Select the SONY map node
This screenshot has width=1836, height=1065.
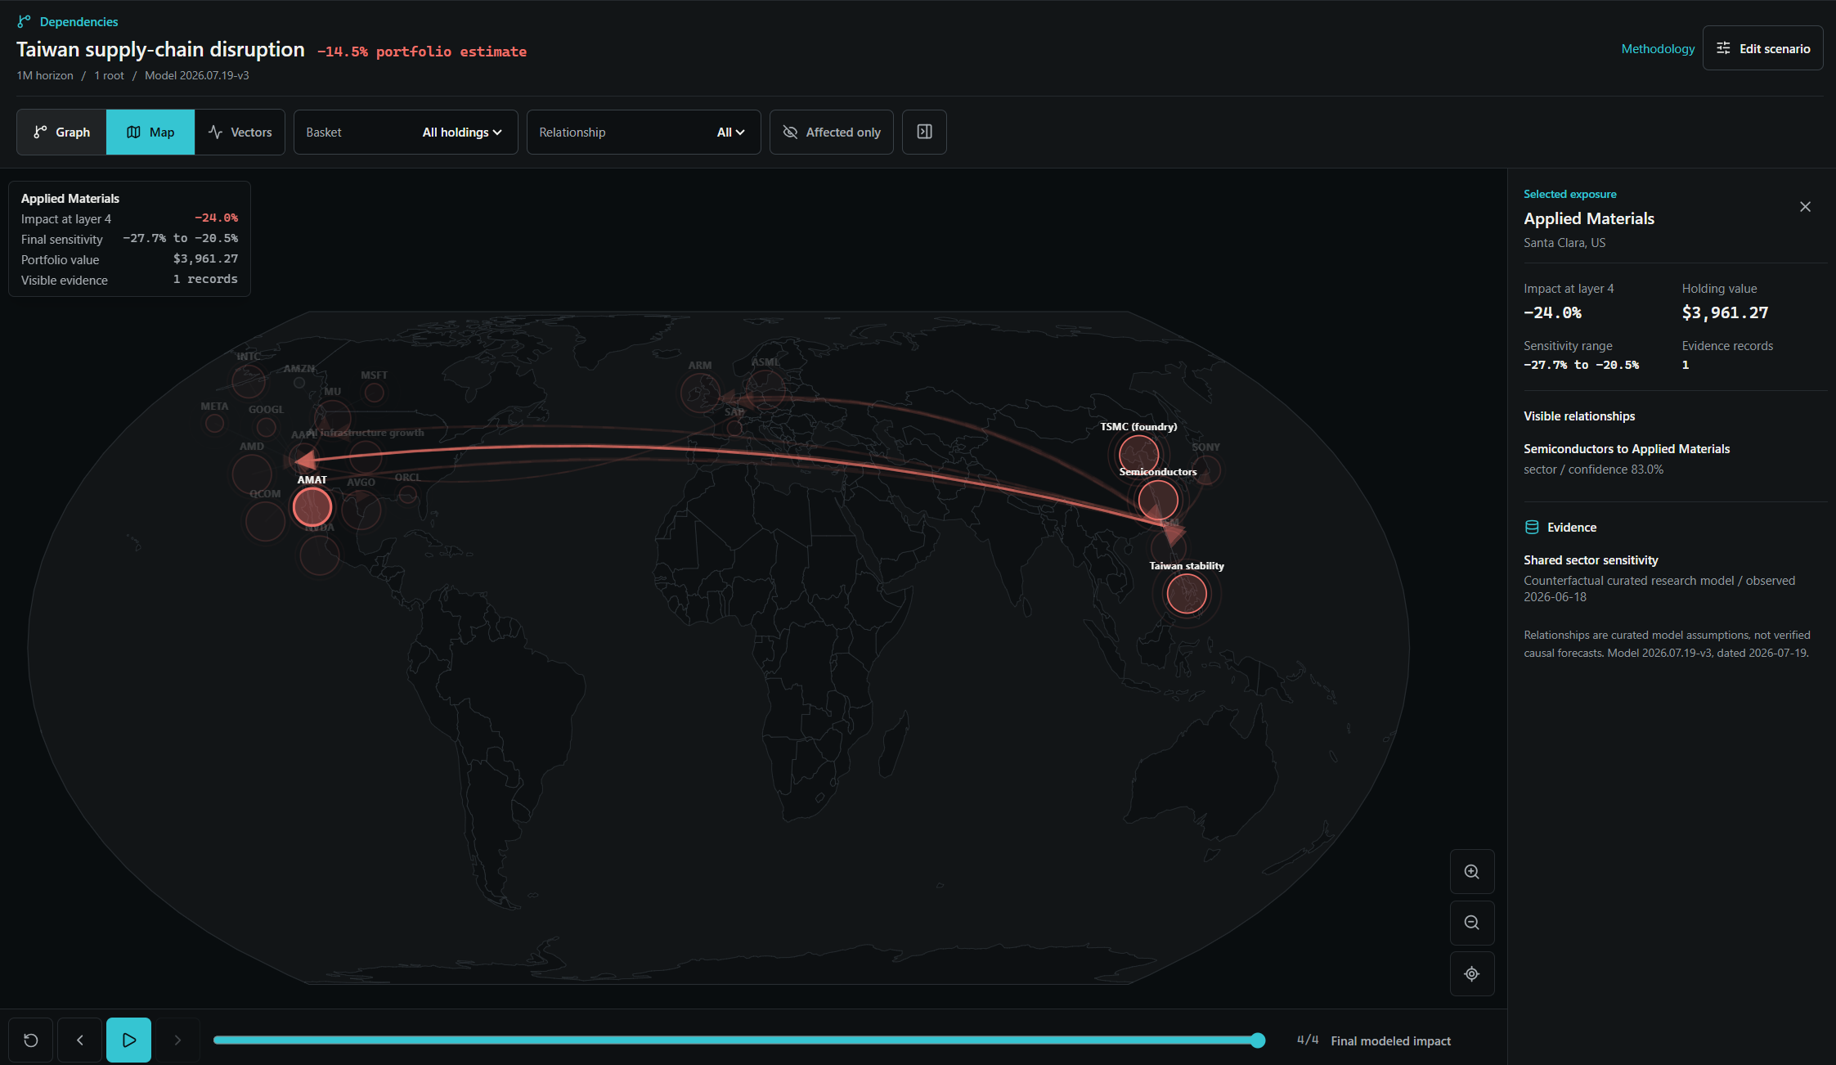coord(1206,470)
